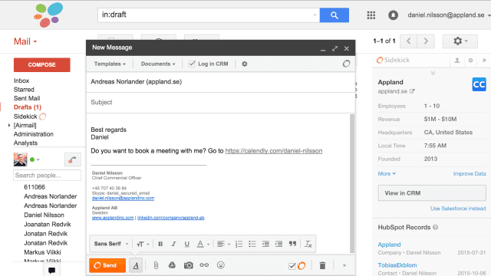
Task: Open the Templates dropdown
Action: (110, 64)
